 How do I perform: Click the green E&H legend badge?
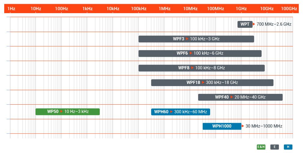click(x=261, y=147)
